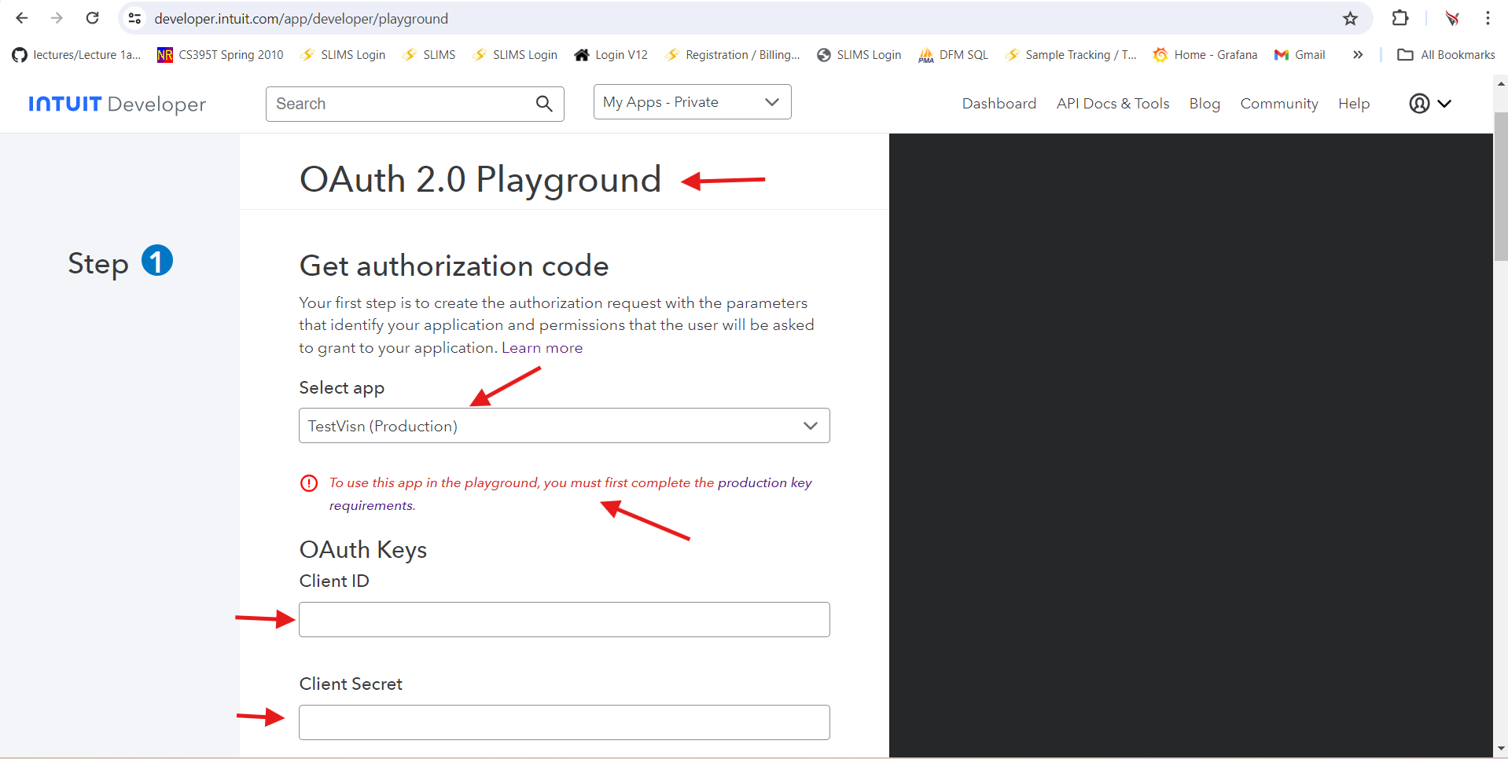Click the Learn more link

pyautogui.click(x=542, y=348)
